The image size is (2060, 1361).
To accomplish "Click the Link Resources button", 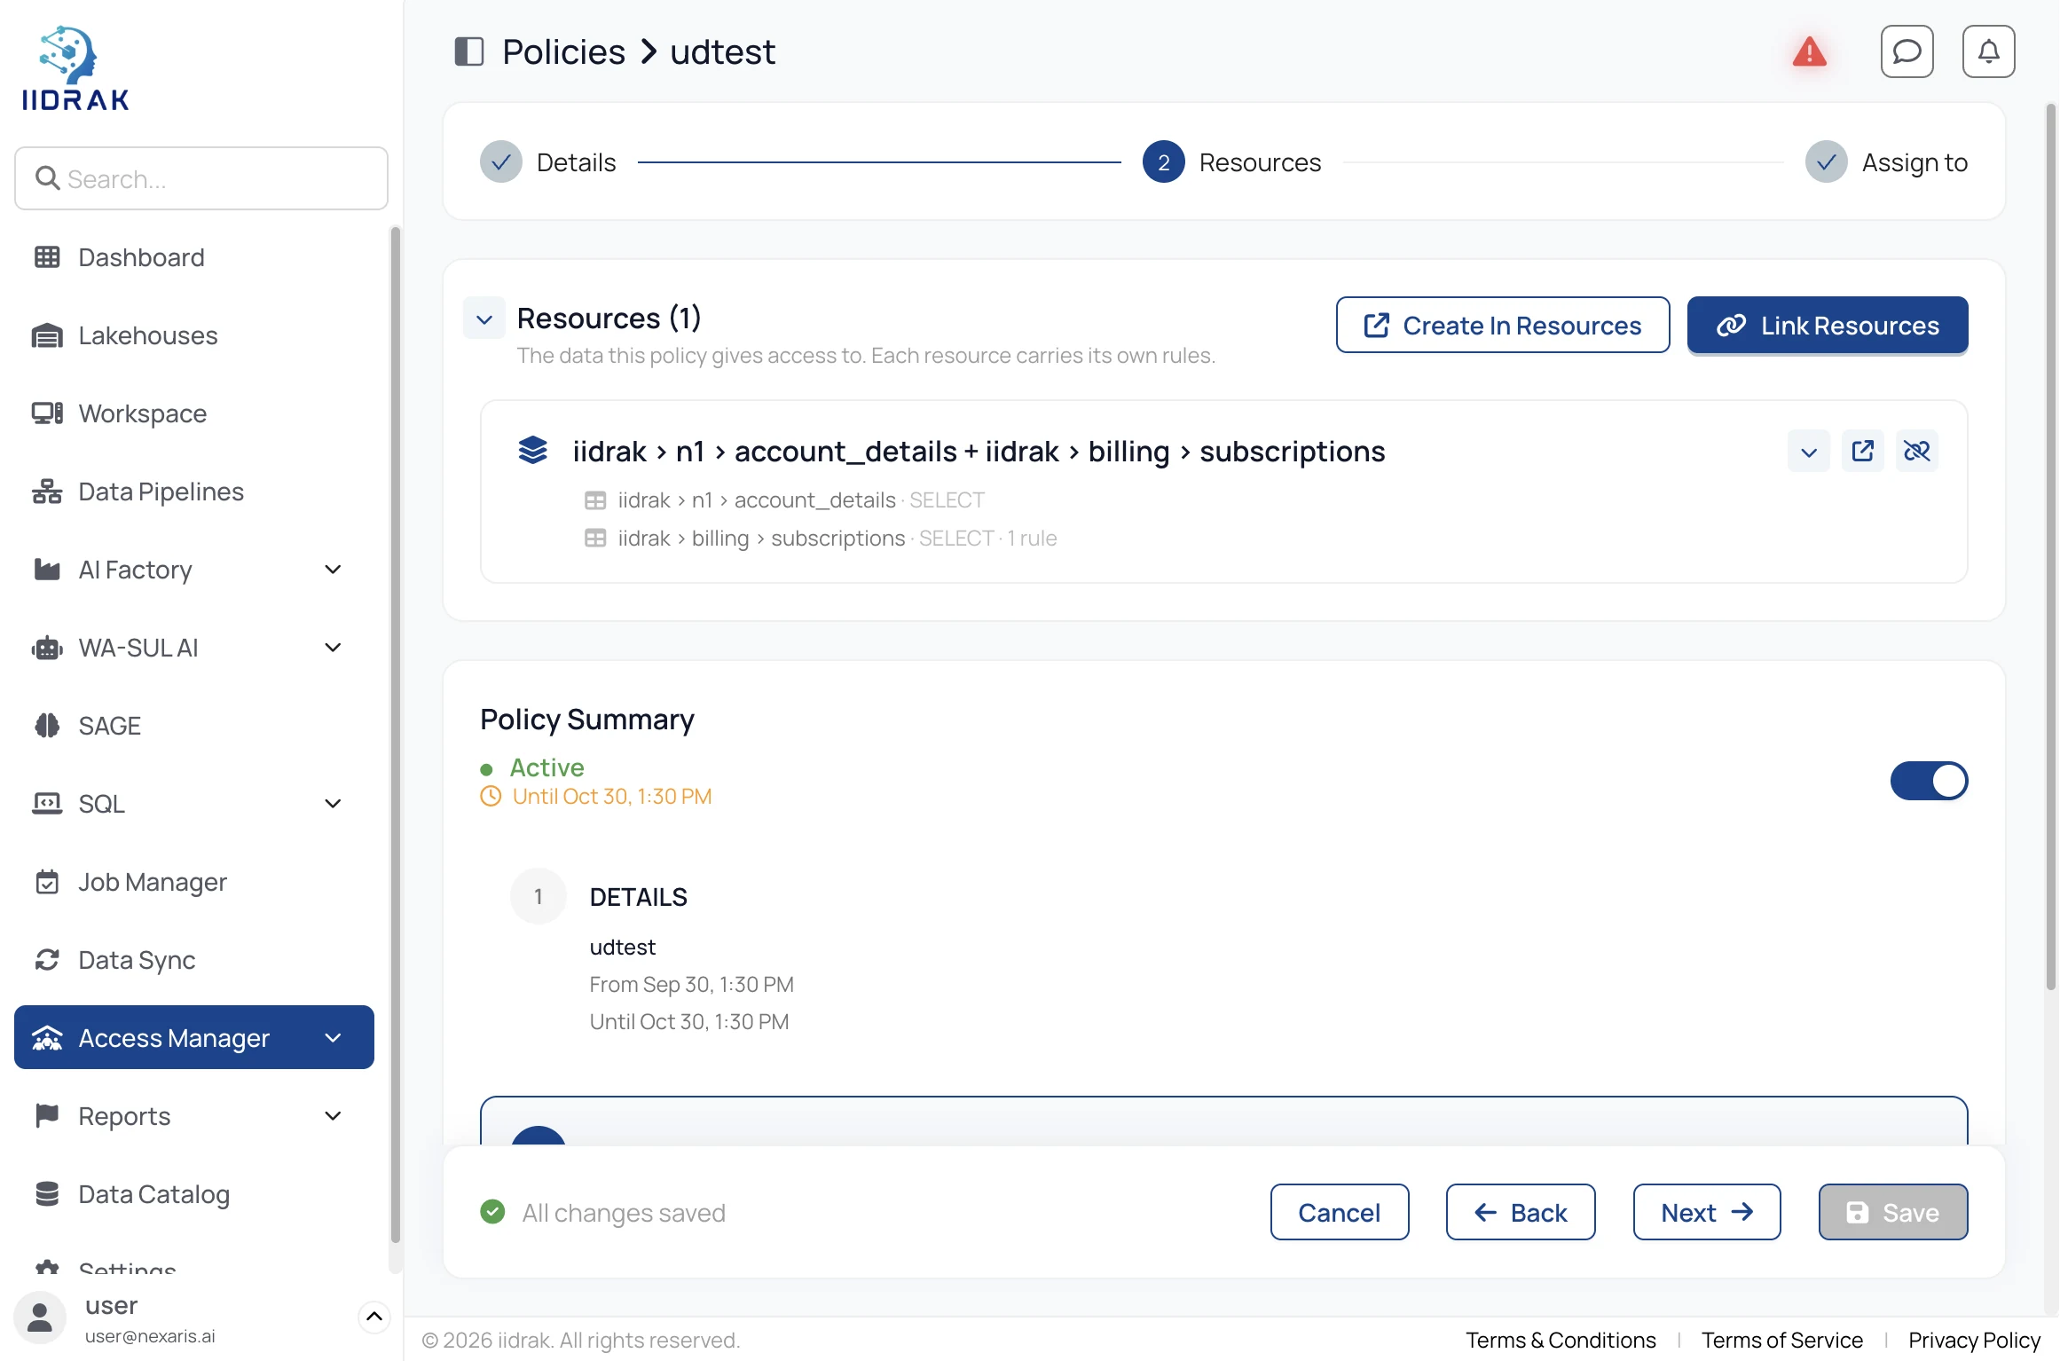I will pos(1827,325).
